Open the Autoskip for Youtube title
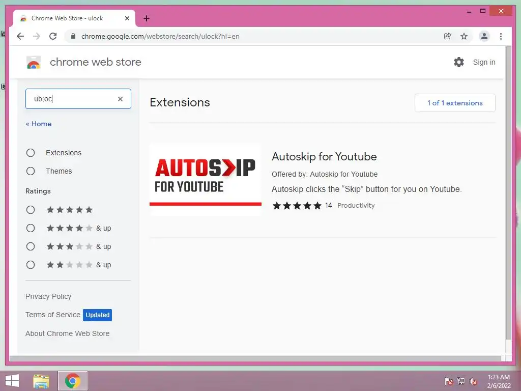 [x=324, y=157]
